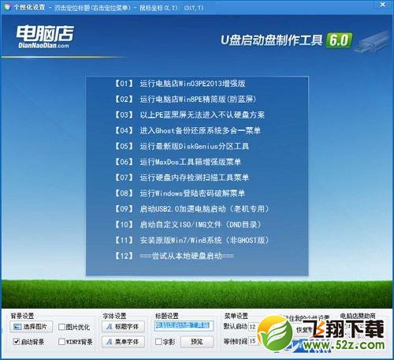
Task: Click the picture icon on 选择图片 button
Action: (x=17, y=327)
